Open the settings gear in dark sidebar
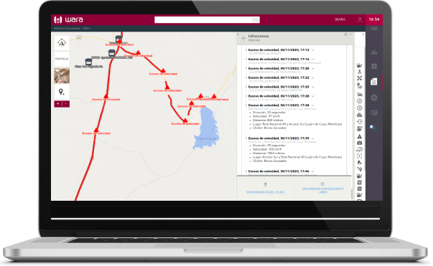This screenshot has height=266, width=433. pos(374,98)
